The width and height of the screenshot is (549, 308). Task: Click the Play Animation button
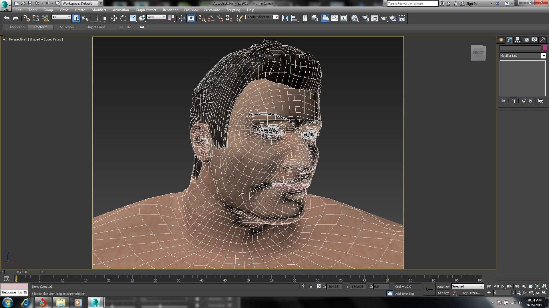pyautogui.click(x=503, y=286)
